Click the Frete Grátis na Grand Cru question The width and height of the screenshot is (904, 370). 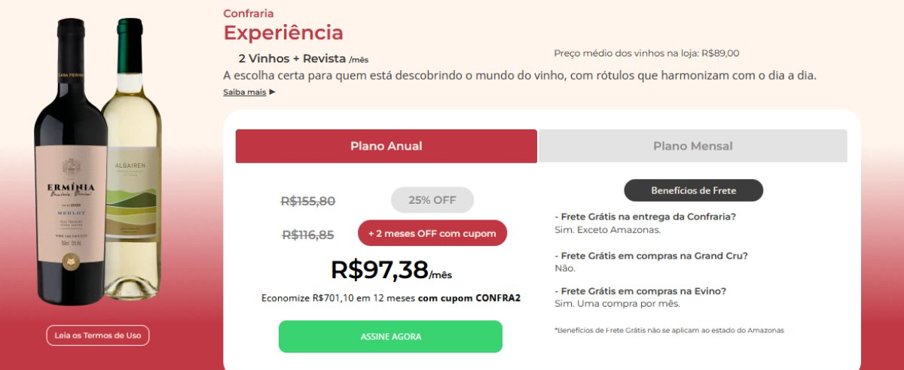click(651, 256)
